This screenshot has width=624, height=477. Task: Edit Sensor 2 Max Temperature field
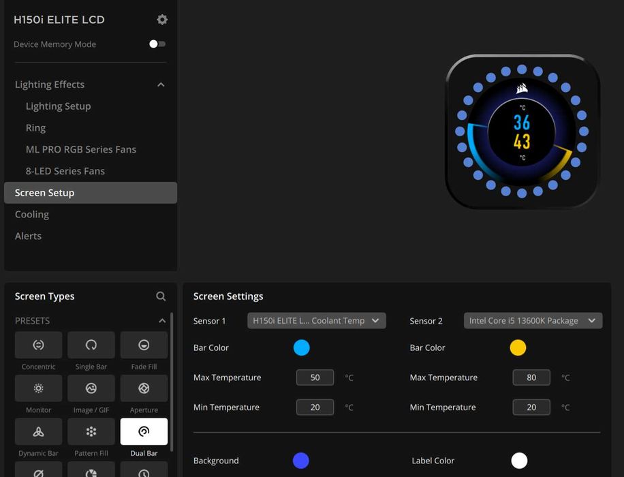(531, 378)
